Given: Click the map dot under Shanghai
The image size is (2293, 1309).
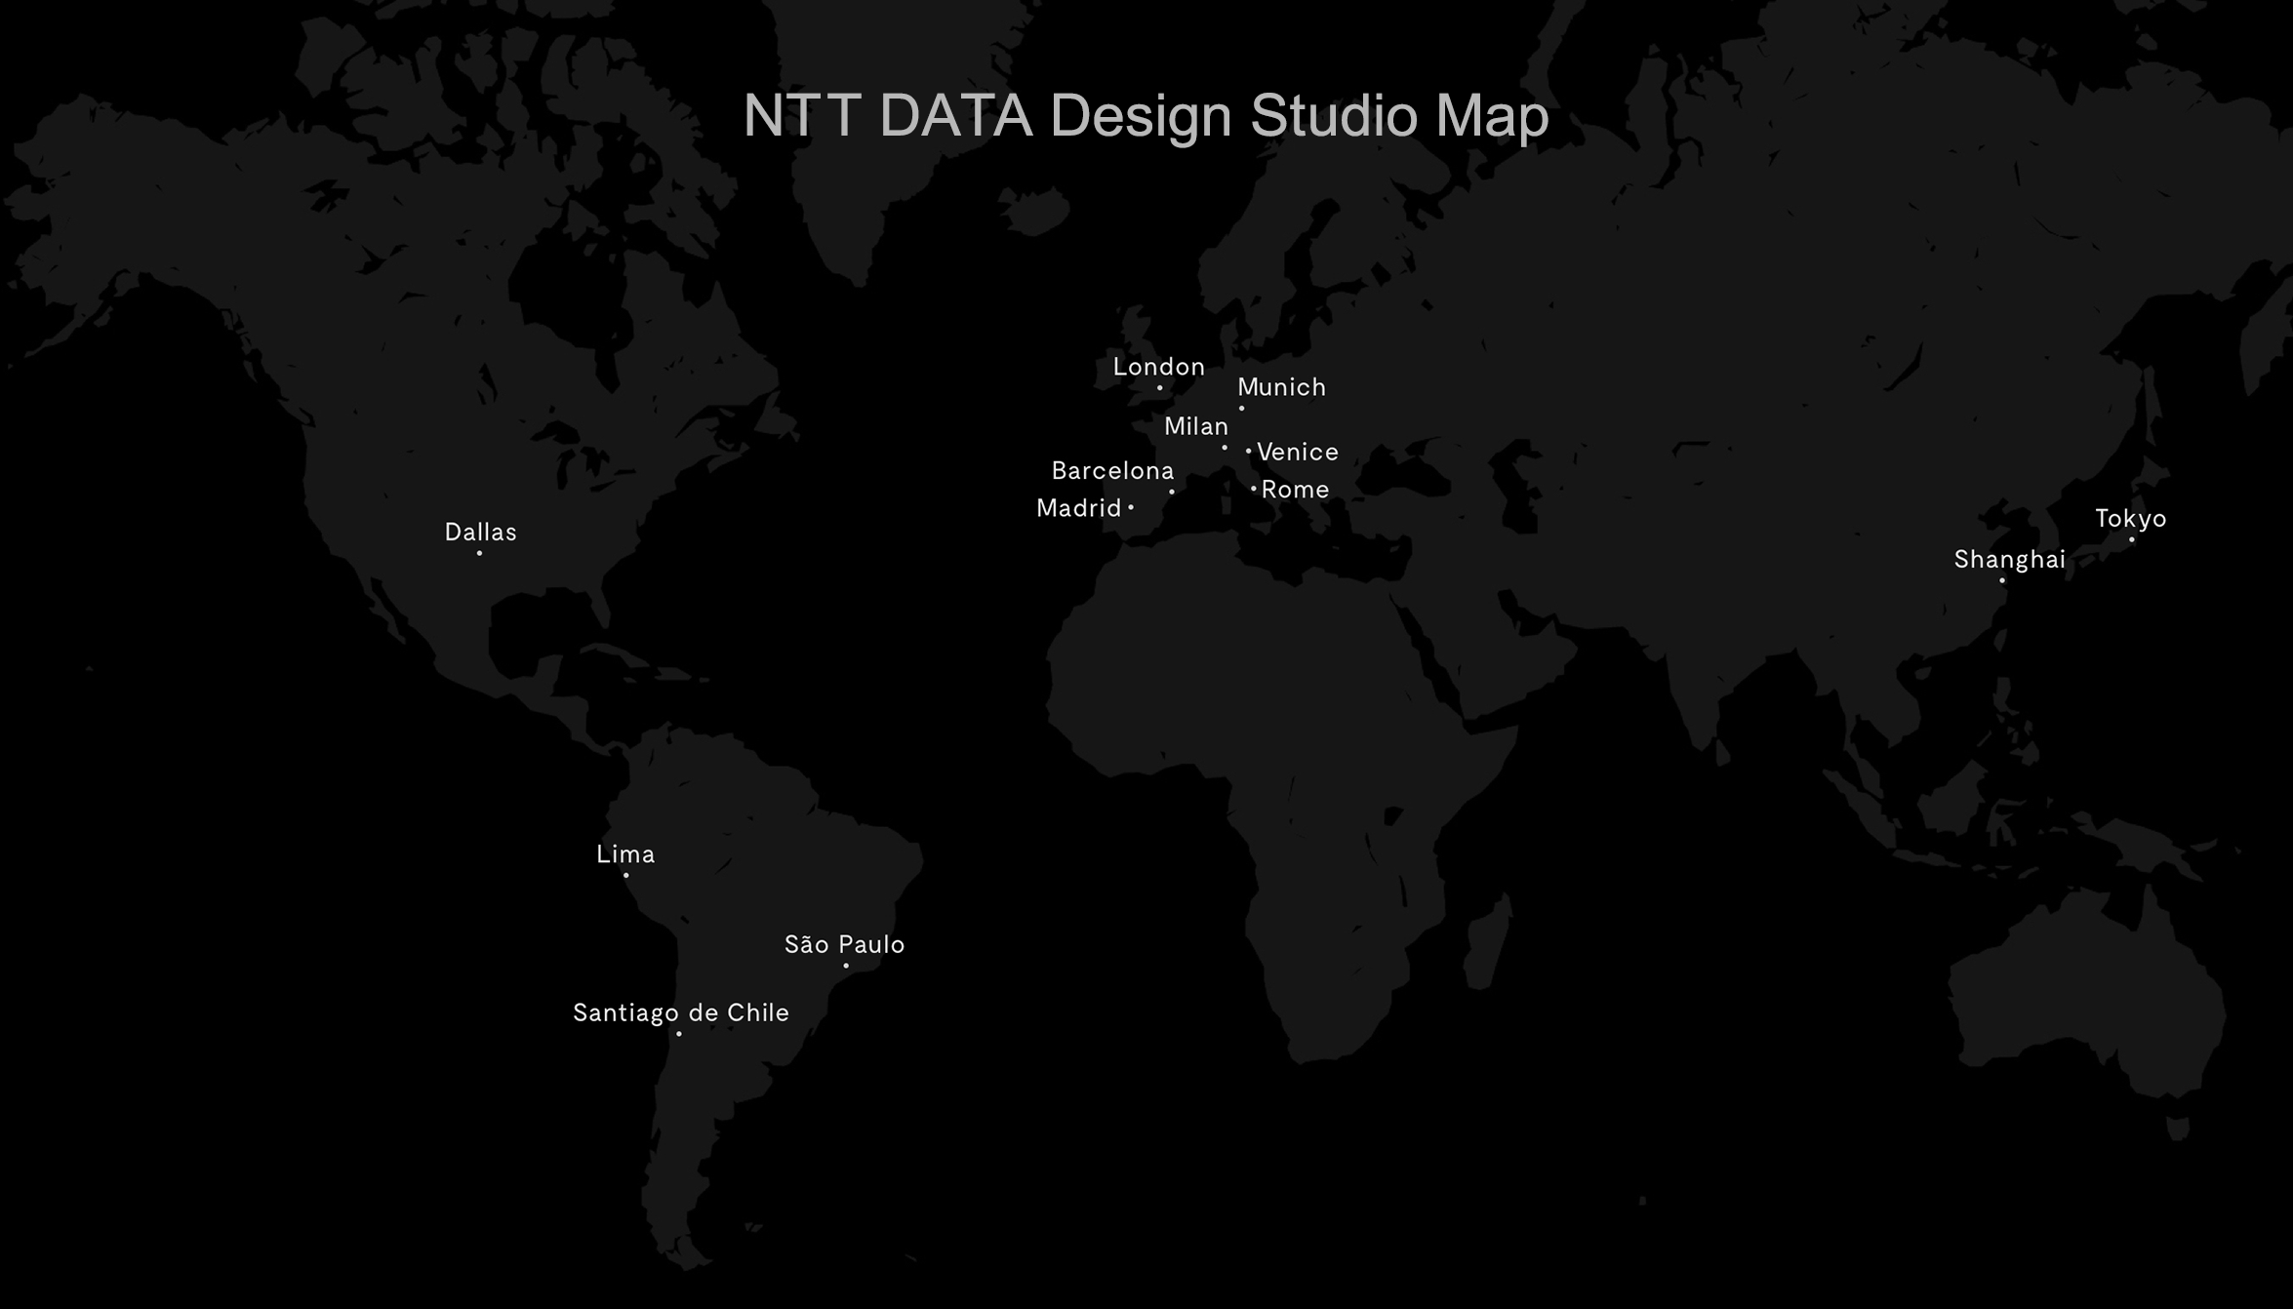Looking at the screenshot, I should pos(2002,580).
